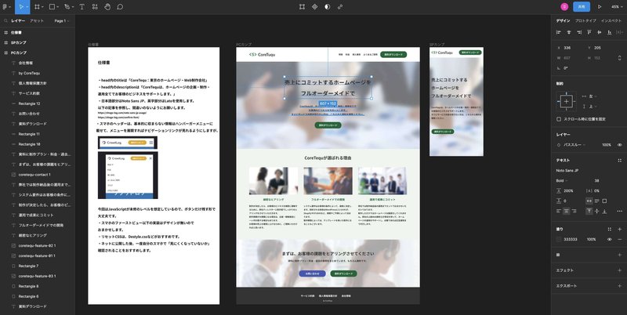The width and height of the screenshot is (627, 315).
Task: Open the Bold font weight dropdown
Action: (562, 181)
